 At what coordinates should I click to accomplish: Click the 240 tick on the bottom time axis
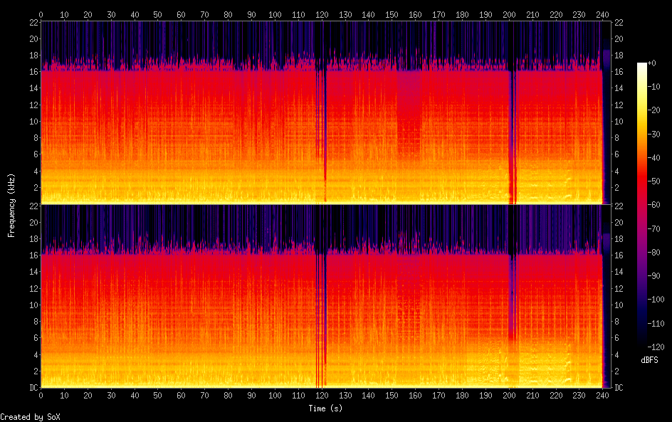(602, 395)
